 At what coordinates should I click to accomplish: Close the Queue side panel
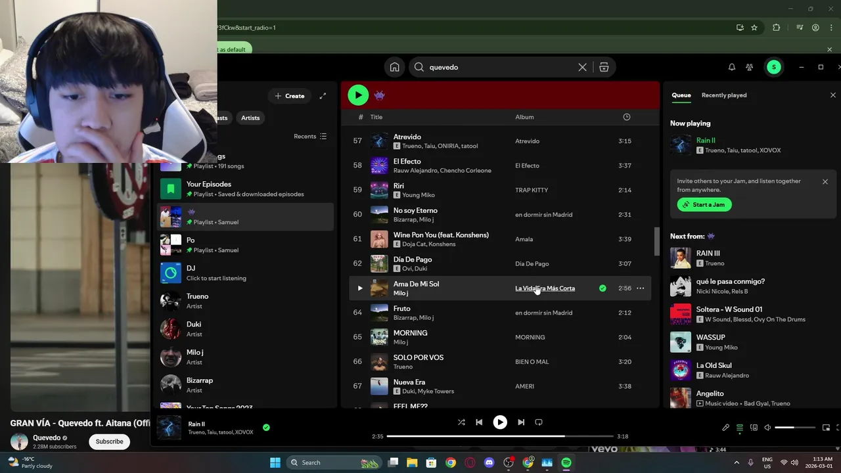[x=833, y=95]
